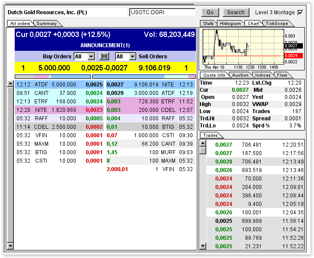Viewport: 314px width, 258px height.
Task: Switch to the Summary tab
Action: click(x=47, y=24)
